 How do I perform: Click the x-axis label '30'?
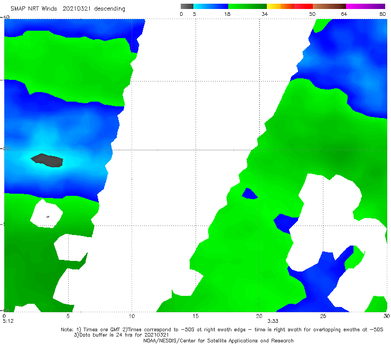387,316
